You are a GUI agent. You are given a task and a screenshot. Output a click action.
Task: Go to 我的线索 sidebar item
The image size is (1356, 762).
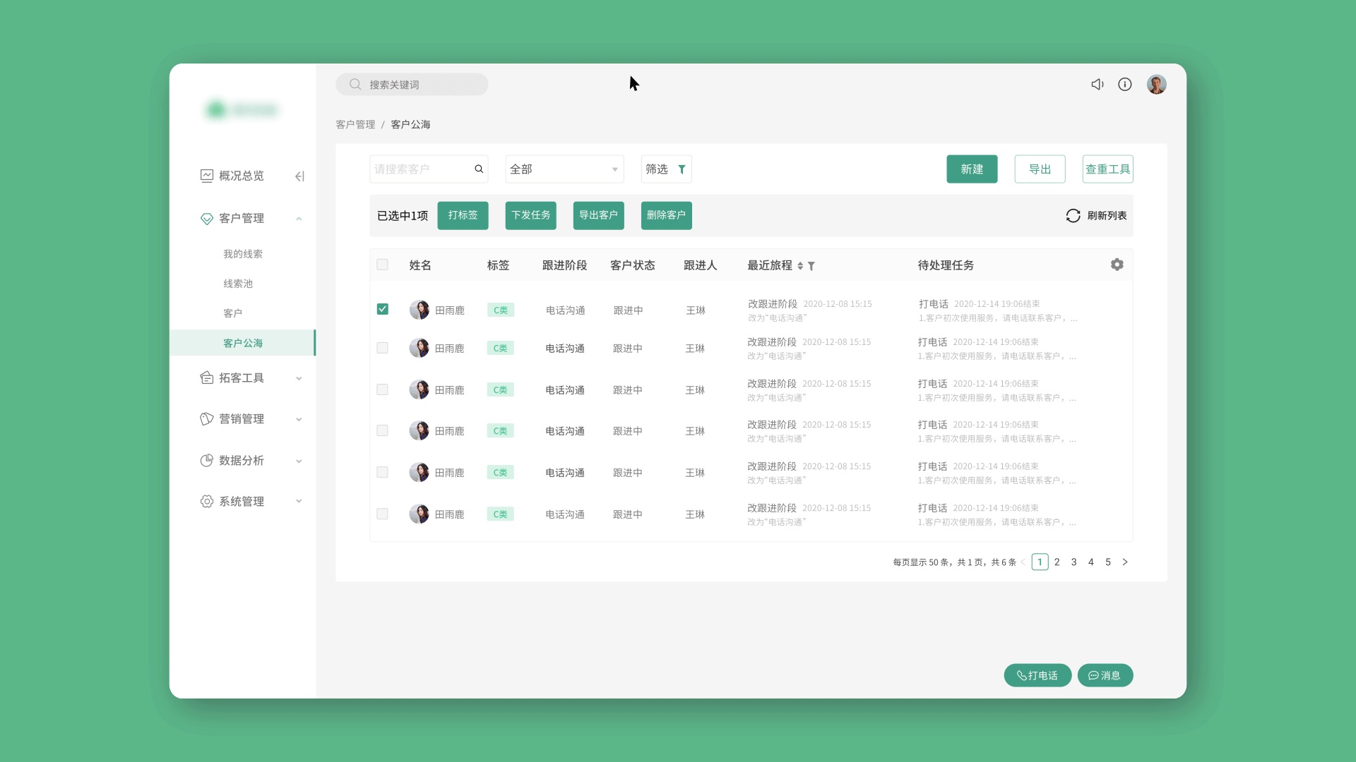[x=243, y=254]
